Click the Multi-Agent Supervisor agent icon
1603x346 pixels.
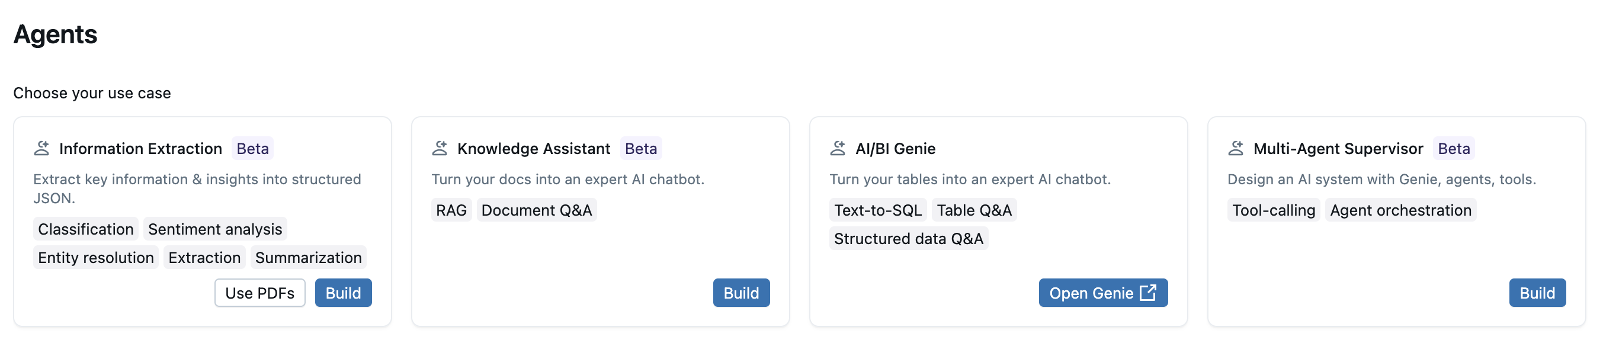pos(1235,148)
